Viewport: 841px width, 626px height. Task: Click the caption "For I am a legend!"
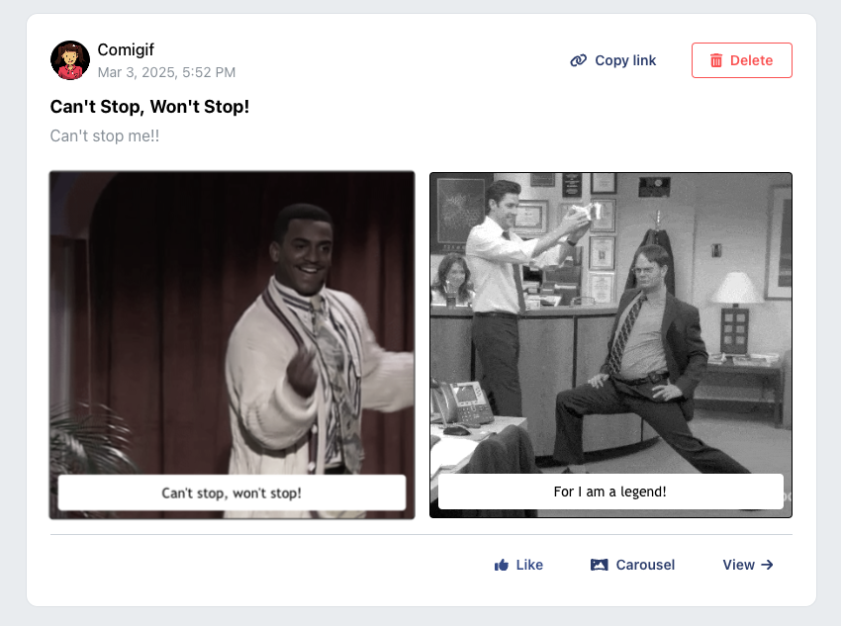(x=610, y=492)
